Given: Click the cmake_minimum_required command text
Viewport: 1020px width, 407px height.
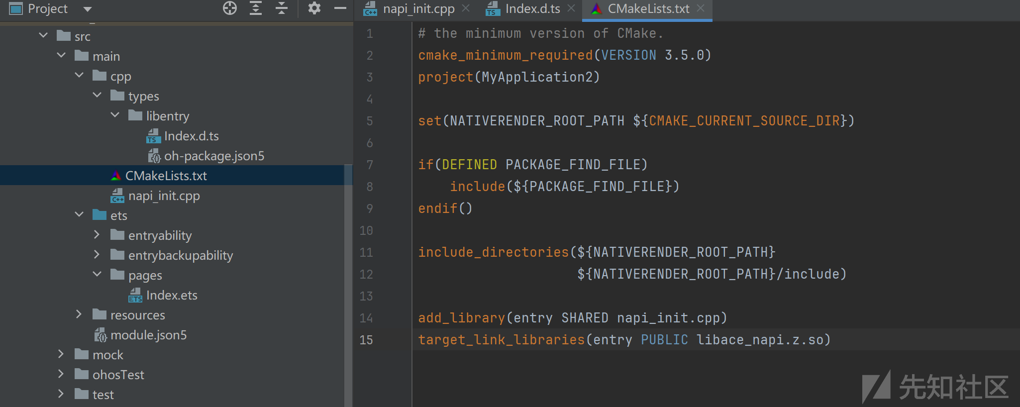Looking at the screenshot, I should pyautogui.click(x=506, y=55).
